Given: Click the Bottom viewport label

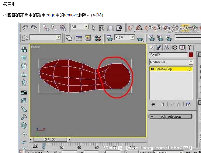Looking at the screenshot, I should coord(36,47).
